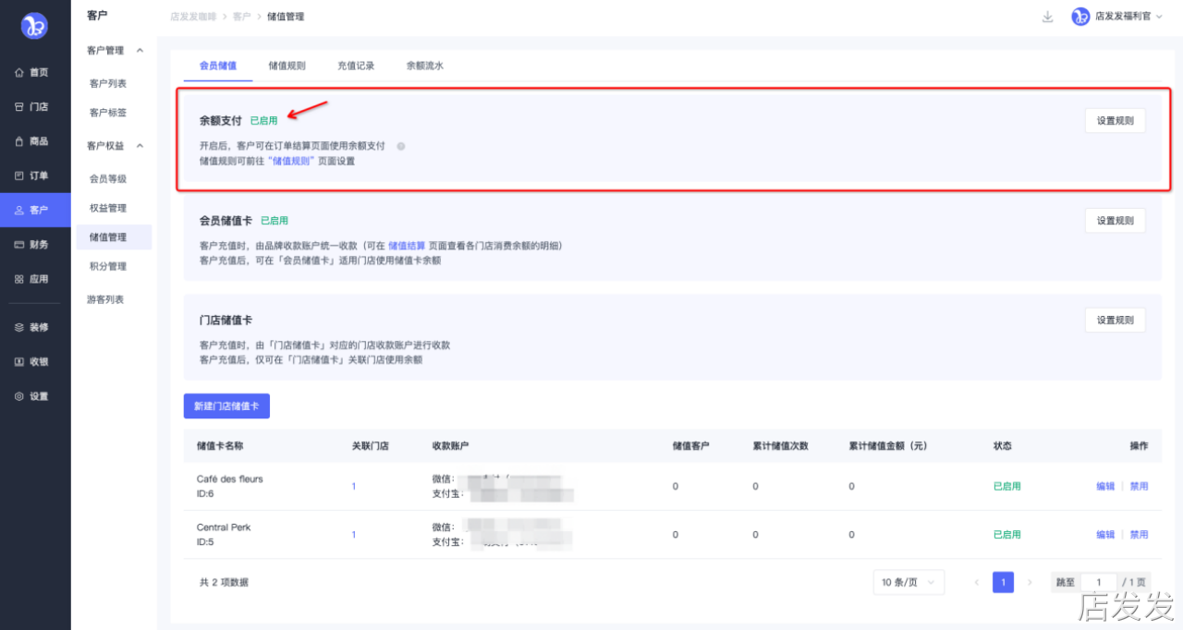The height and width of the screenshot is (630, 1183).
Task: Click 设置规则 for 余额支付
Action: [x=1115, y=120]
